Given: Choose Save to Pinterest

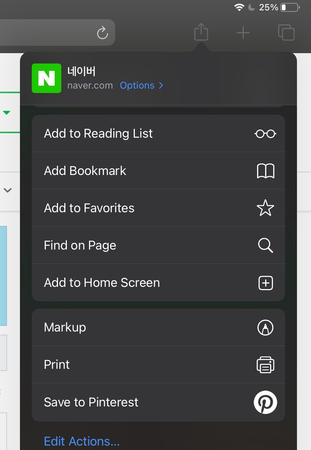Looking at the screenshot, I should [x=158, y=402].
